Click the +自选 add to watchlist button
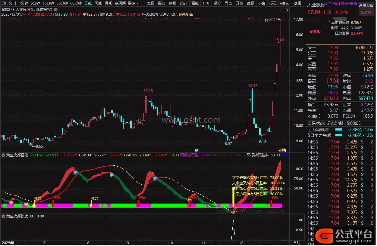This screenshot has width=377, height=246. (284, 3)
